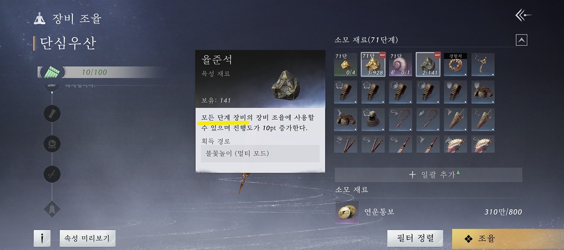Viewport: 564px width, 250px height.
Task: Select the constellation tassel pendant item
Action: (x=483, y=64)
